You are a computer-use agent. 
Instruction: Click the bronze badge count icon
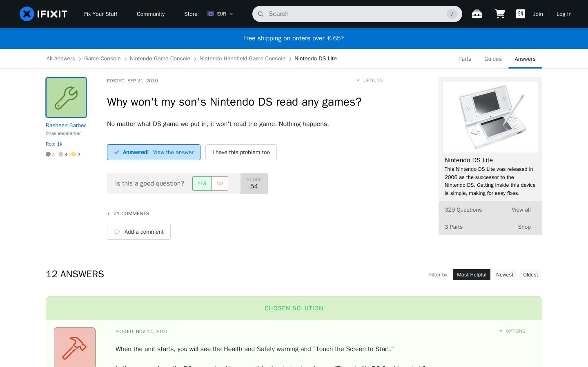coord(48,154)
